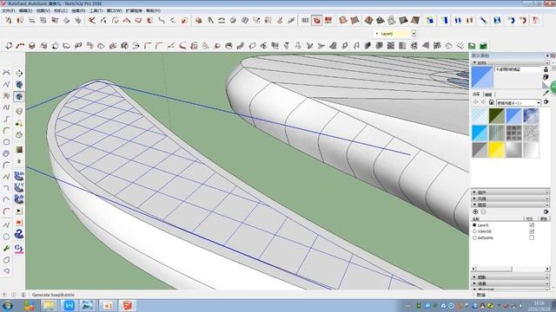Pick the eyedropper sample paint tool

546,94
